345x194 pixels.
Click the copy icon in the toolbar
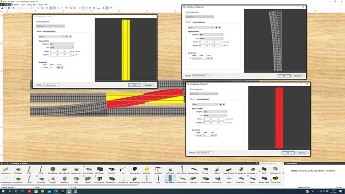[x=25, y=8]
